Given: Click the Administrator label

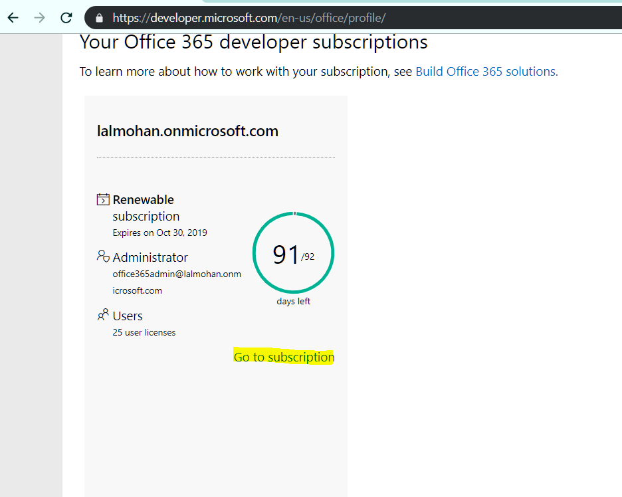Looking at the screenshot, I should coord(150,257).
